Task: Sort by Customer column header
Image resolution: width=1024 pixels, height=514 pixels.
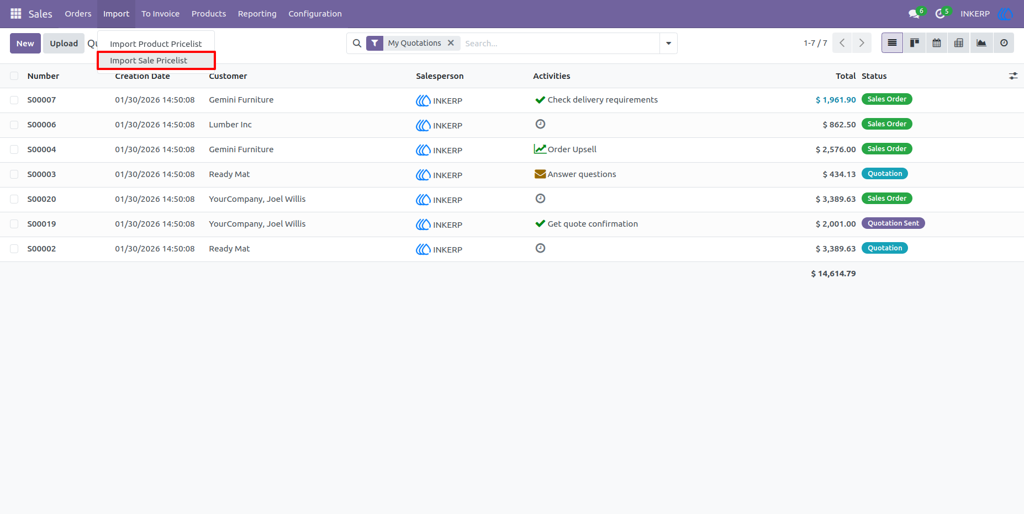Action: pos(228,76)
